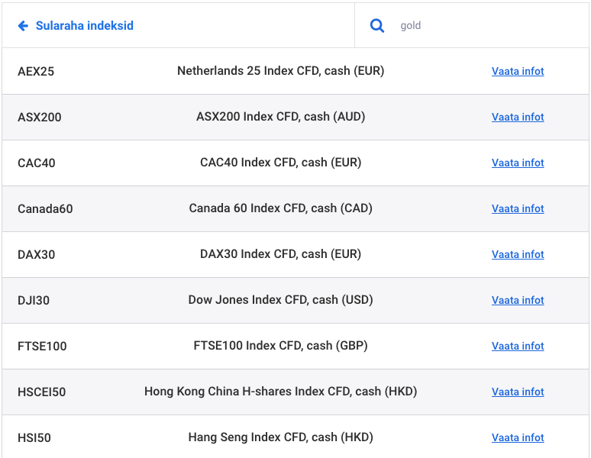591x458 pixels.
Task: Open Vaata infot for ASX200
Action: coord(518,117)
